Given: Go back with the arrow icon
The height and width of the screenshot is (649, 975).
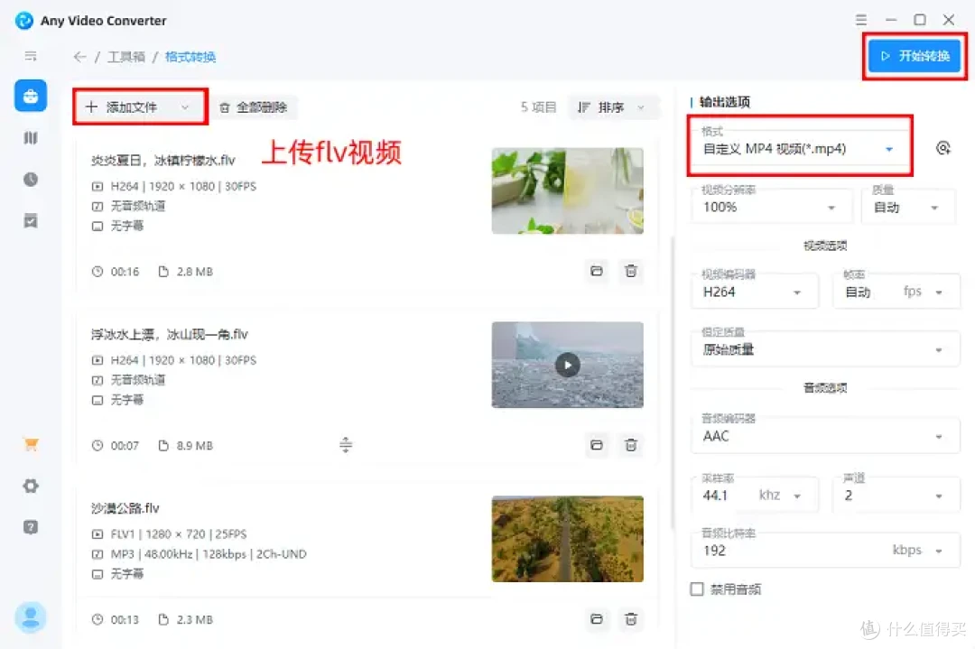Looking at the screenshot, I should (x=79, y=57).
